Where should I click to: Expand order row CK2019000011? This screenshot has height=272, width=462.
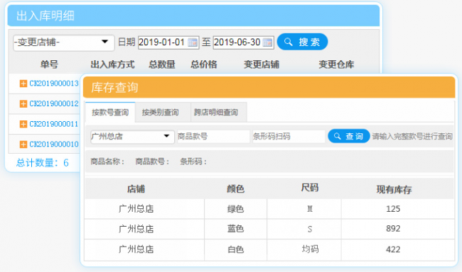tap(23, 124)
